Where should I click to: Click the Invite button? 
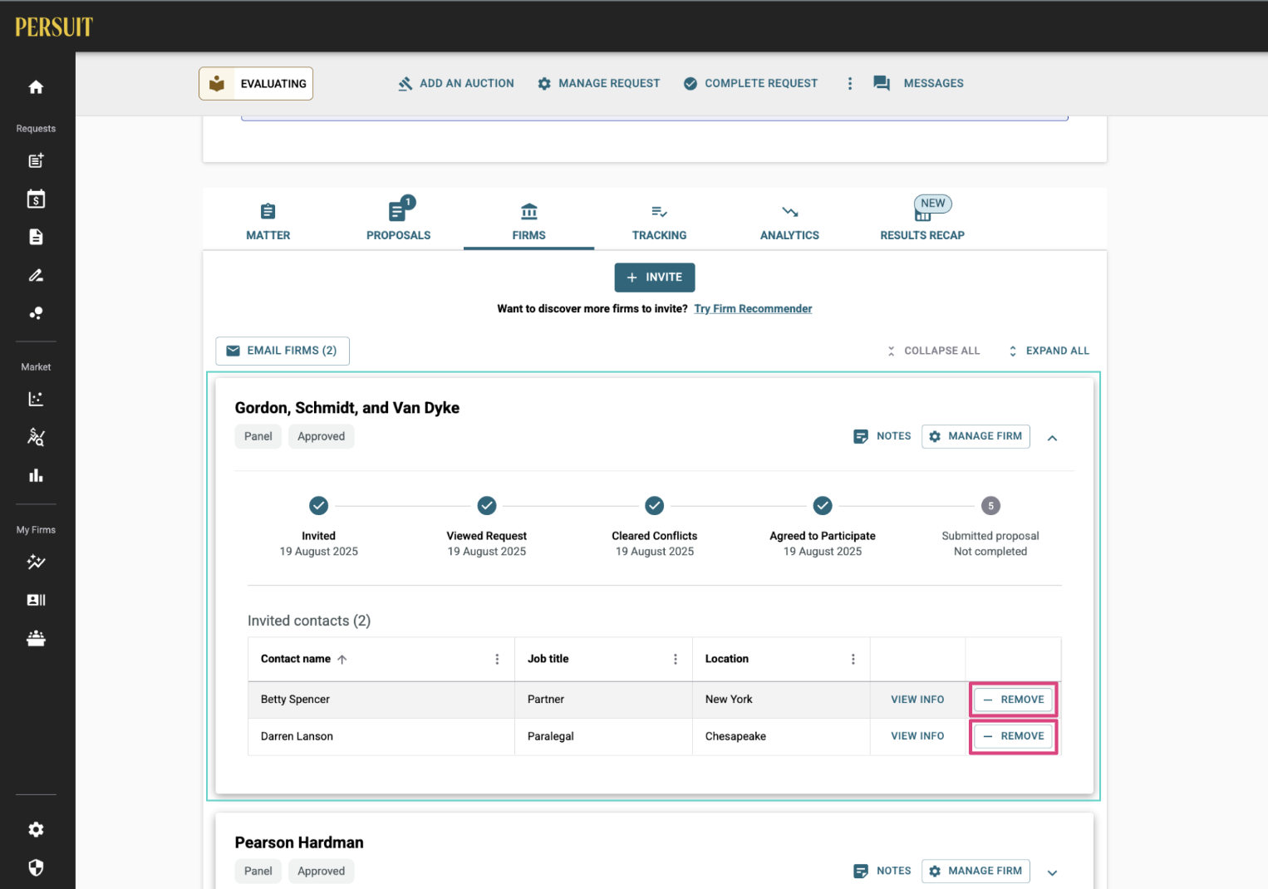(655, 278)
